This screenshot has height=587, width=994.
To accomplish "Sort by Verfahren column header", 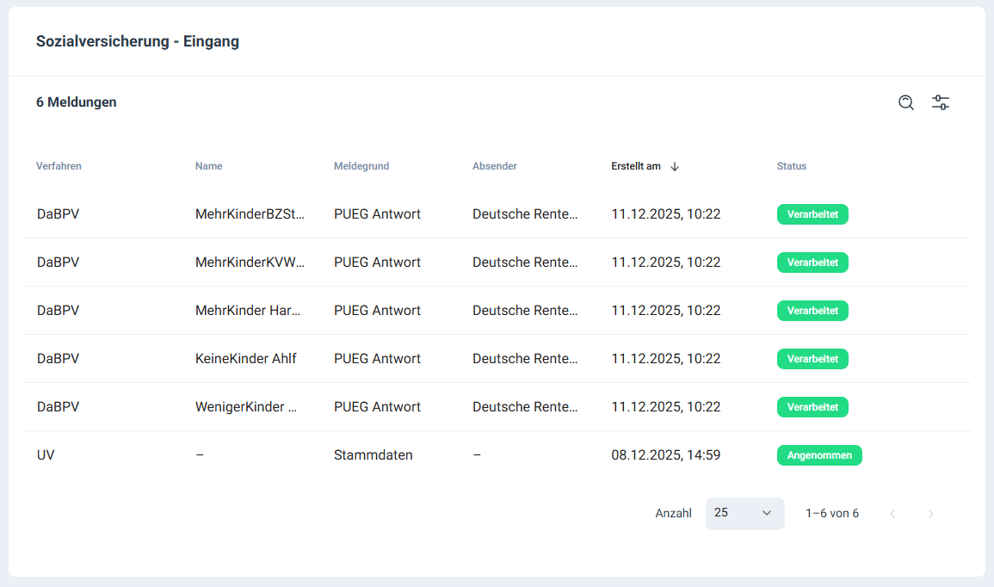I will [x=59, y=166].
